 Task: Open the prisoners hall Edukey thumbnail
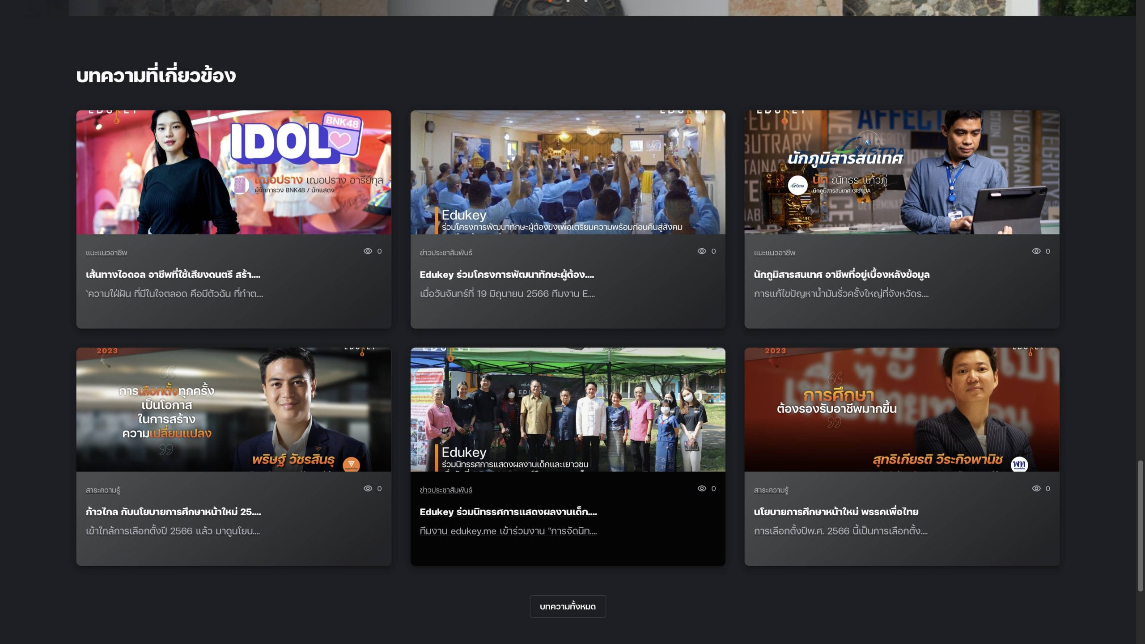[x=568, y=172]
